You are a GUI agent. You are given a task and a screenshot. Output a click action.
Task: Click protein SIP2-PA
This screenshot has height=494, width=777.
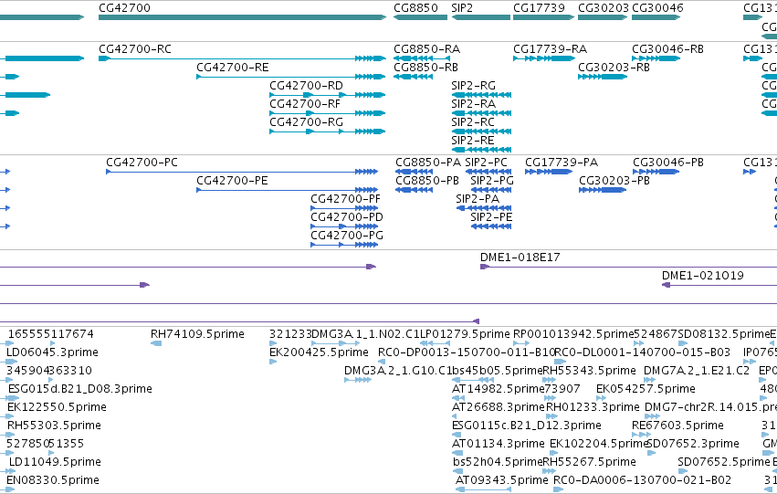click(484, 208)
